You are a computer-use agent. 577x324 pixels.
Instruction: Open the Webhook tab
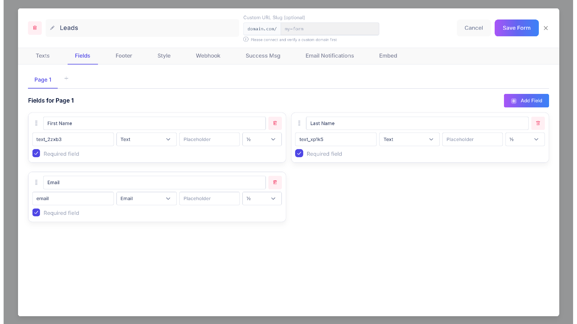208,56
